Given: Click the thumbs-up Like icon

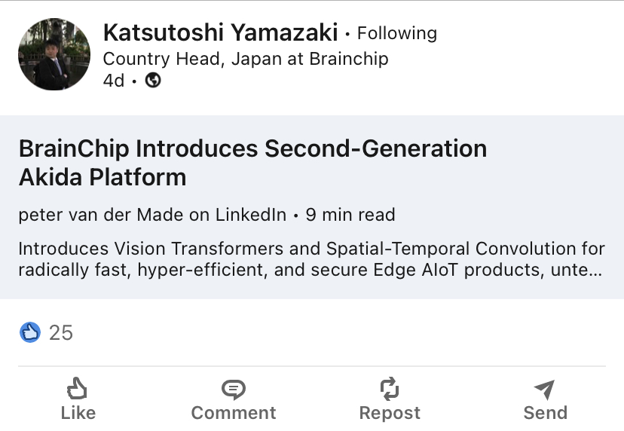Looking at the screenshot, I should (78, 388).
